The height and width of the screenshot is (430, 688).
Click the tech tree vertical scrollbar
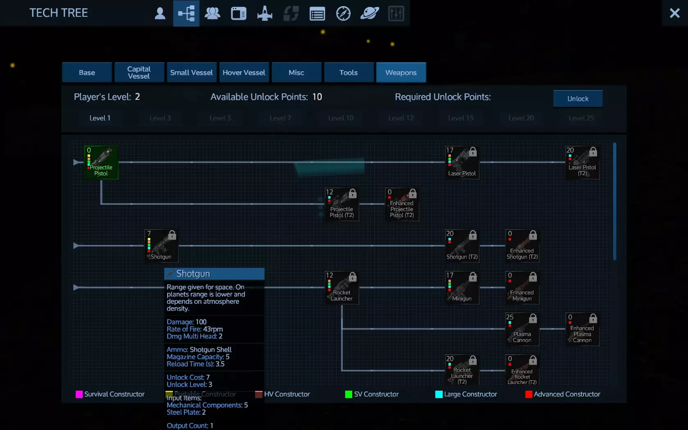pos(614,201)
